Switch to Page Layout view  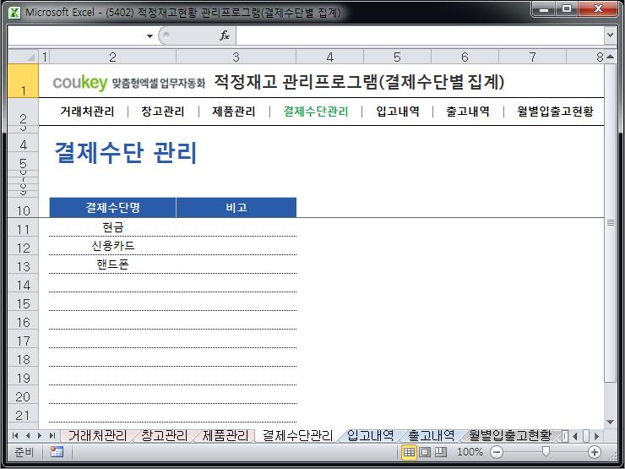pos(425,452)
